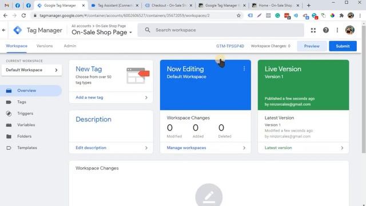Open the Chrome extensions puzzle icon
The width and height of the screenshot is (366, 206).
341,15
